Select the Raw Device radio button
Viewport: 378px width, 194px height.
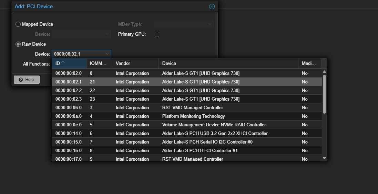pyautogui.click(x=18, y=44)
